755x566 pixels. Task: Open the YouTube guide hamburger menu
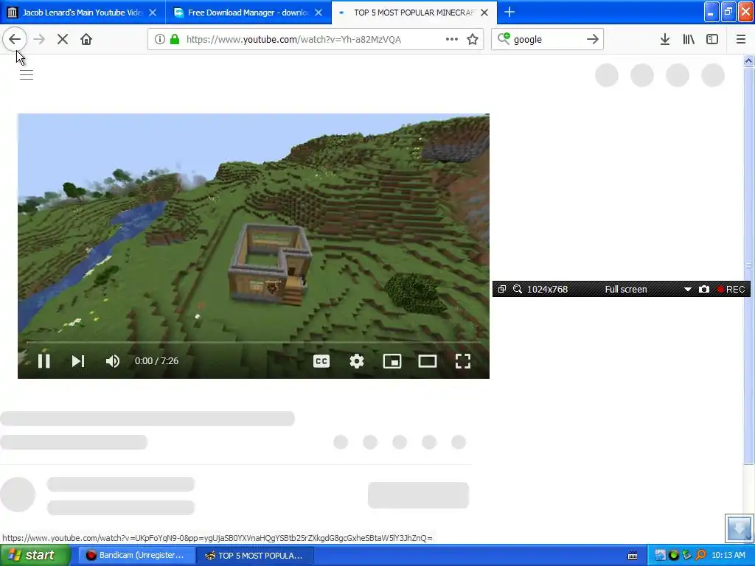point(27,74)
